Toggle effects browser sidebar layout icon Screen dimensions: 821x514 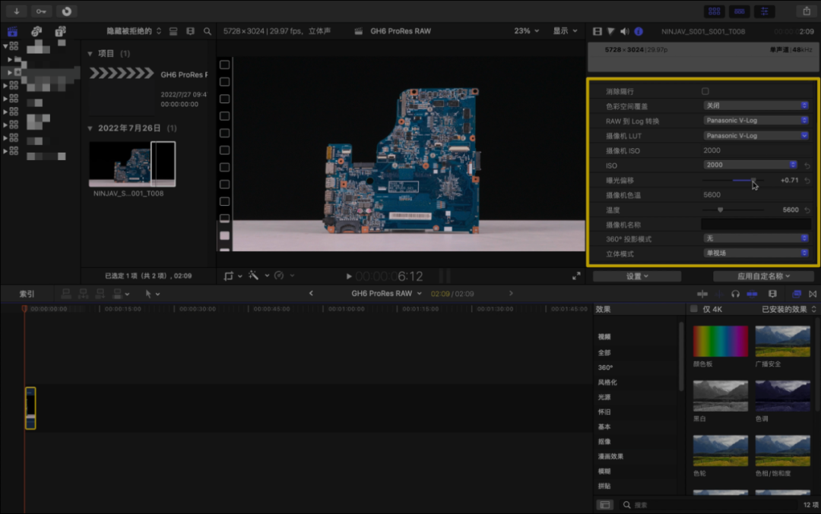605,505
